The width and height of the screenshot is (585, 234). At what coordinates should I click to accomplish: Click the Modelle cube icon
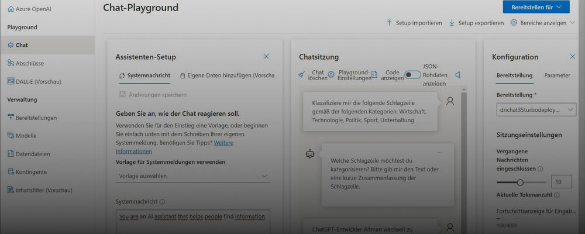tap(11, 136)
